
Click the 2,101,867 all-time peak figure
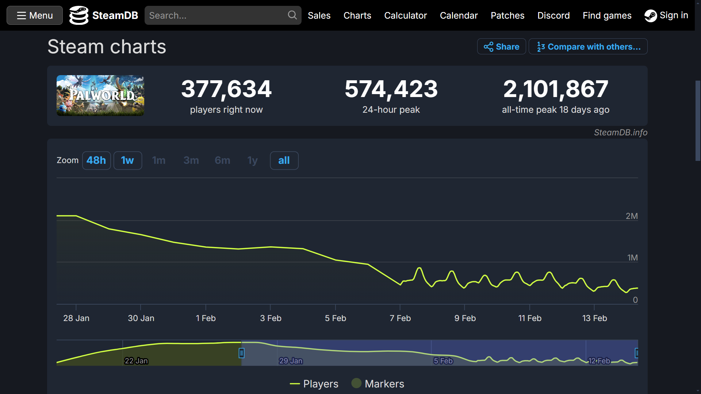click(x=556, y=89)
